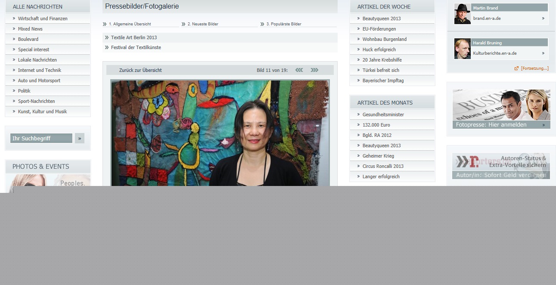
Task: Open Festival der Textilkünste entry
Action: point(136,47)
